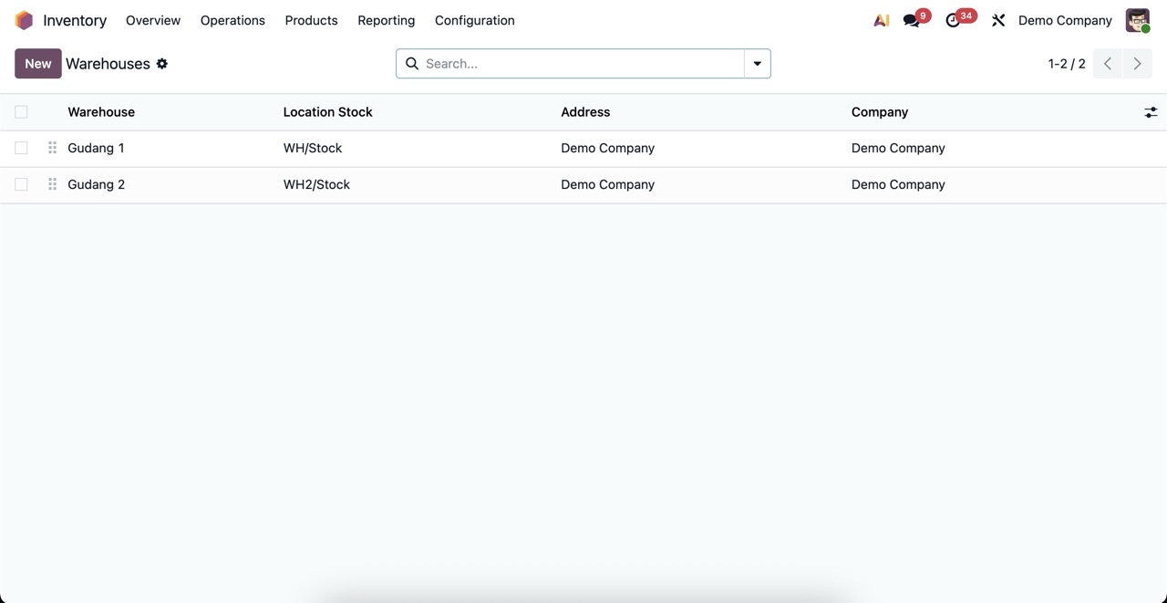The width and height of the screenshot is (1167, 603).
Task: Open the AI assistant icon
Action: tap(881, 20)
